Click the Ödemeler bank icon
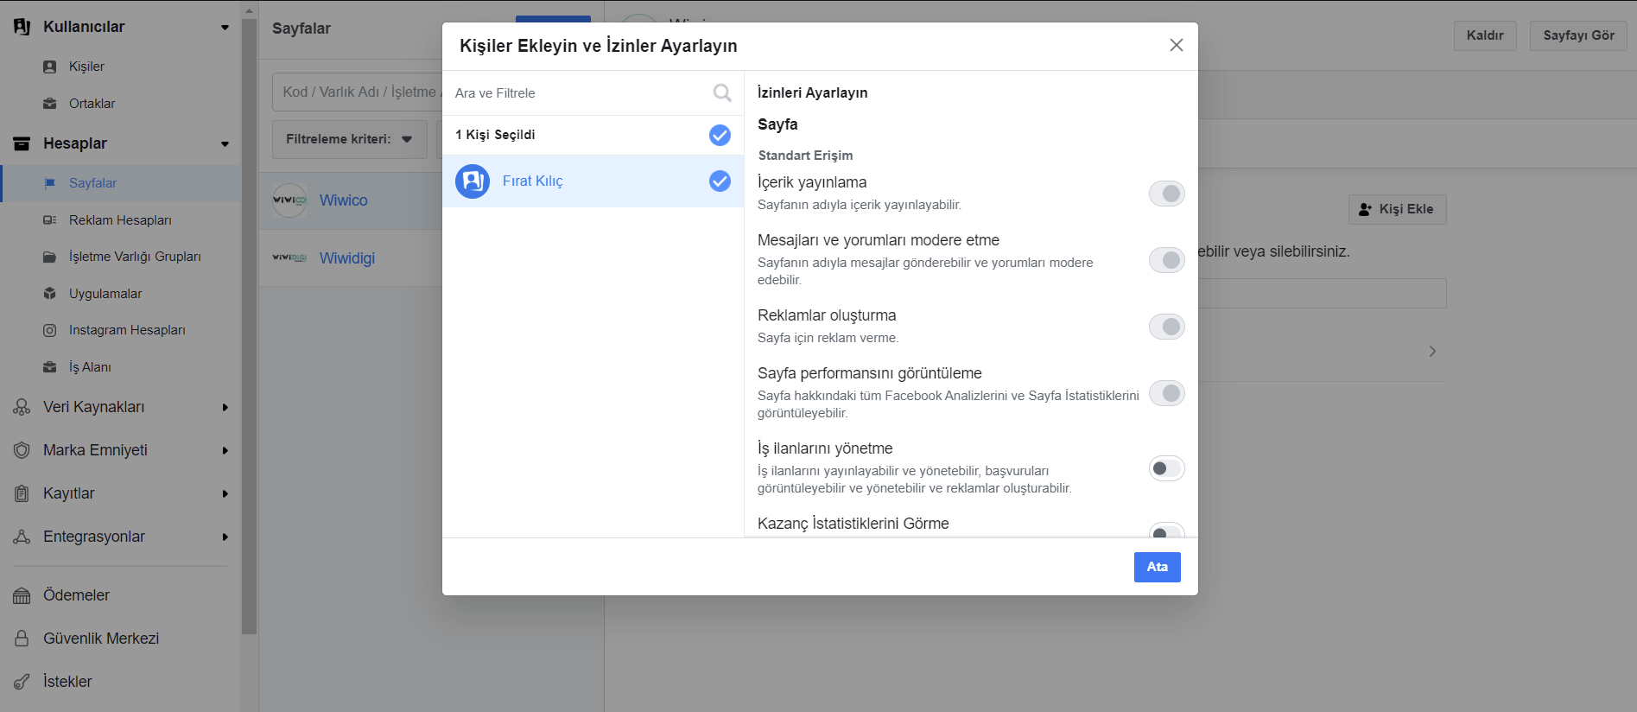 click(22, 595)
